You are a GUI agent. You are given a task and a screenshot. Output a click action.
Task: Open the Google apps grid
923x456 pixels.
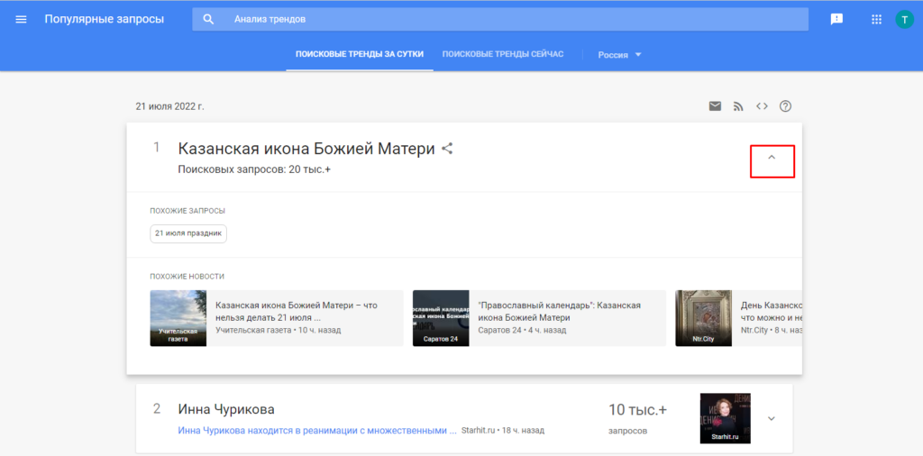876,19
